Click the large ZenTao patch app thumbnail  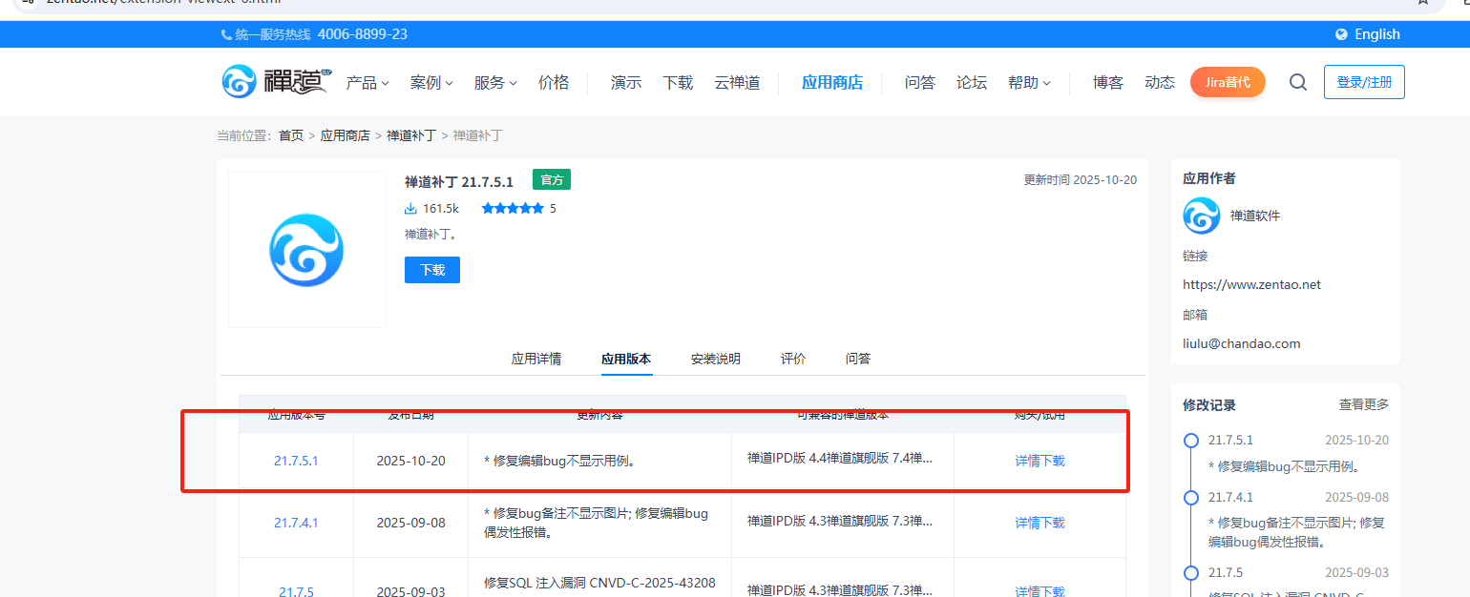click(x=306, y=250)
